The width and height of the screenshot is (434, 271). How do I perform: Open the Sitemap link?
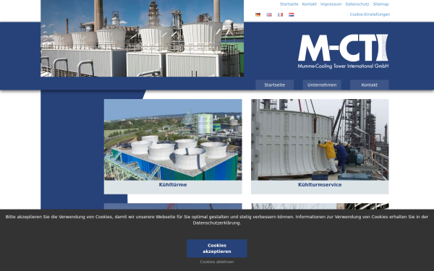(x=381, y=4)
